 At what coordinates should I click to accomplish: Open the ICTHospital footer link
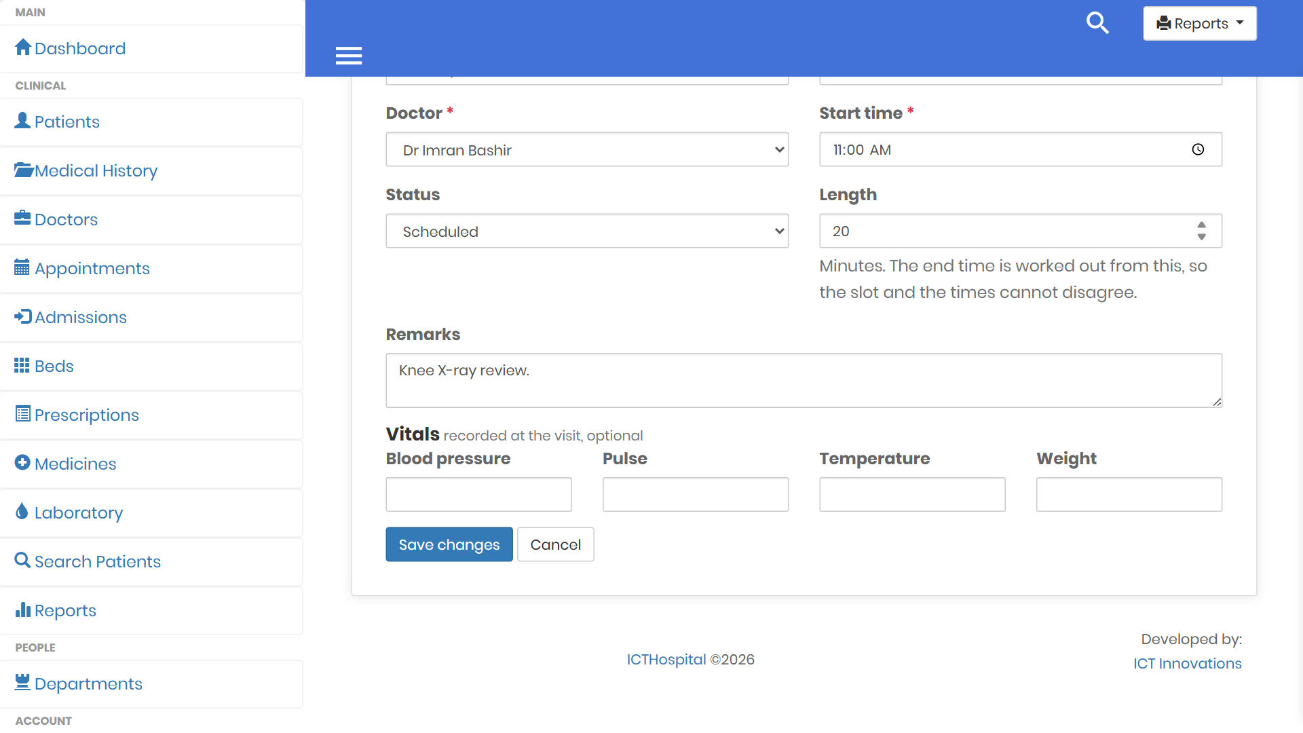666,660
